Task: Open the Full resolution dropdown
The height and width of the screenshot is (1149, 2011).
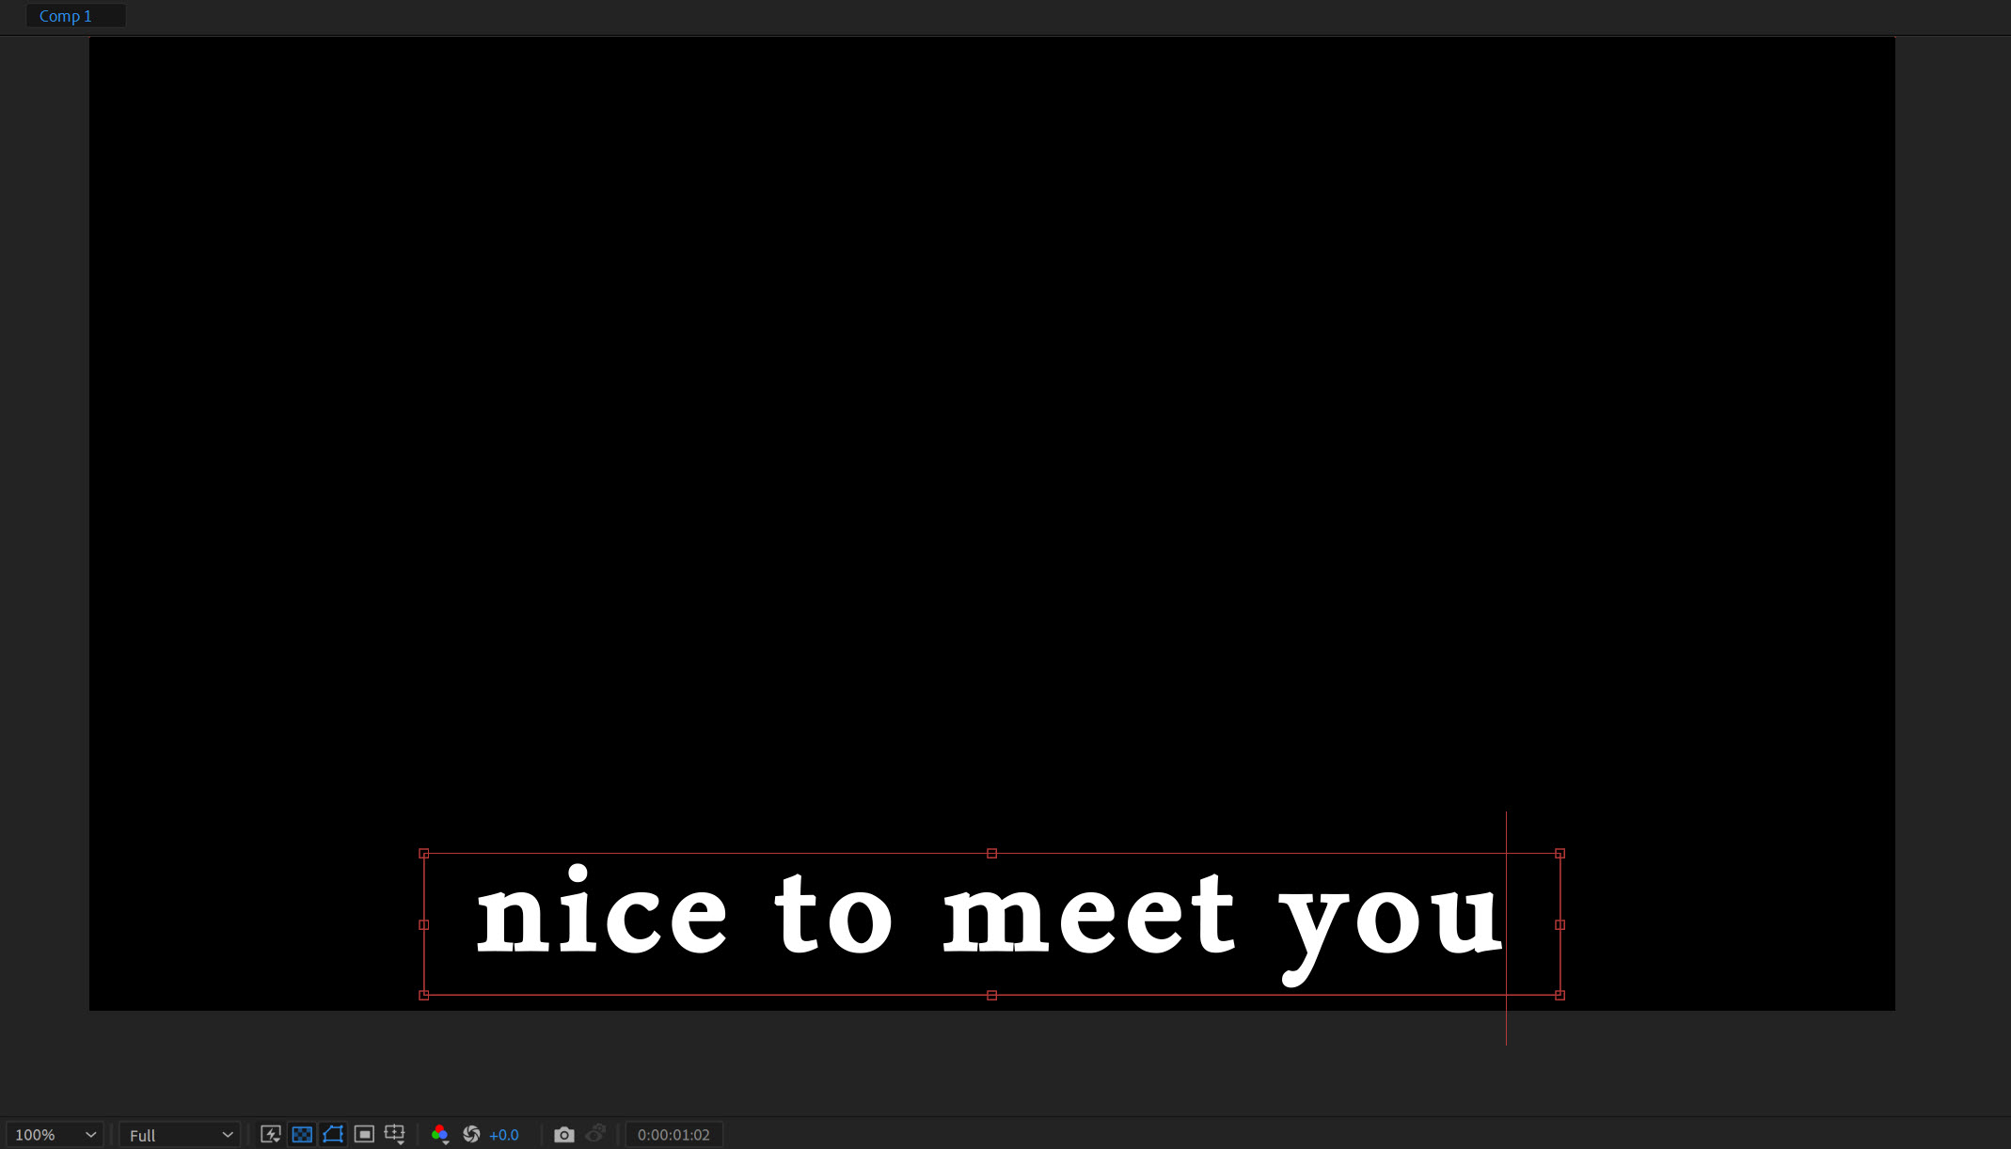Action: (179, 1135)
